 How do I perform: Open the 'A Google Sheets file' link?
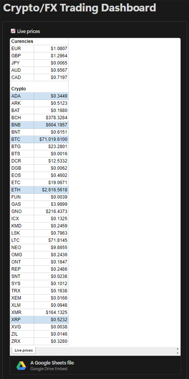52,363
